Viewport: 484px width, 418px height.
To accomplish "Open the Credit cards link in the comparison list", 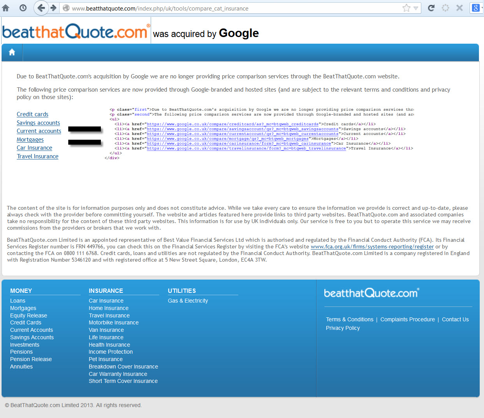I will tap(32, 114).
